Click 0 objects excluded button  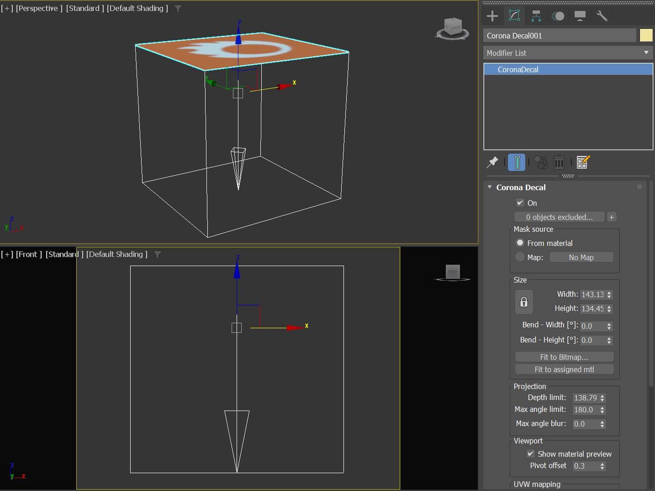(559, 217)
